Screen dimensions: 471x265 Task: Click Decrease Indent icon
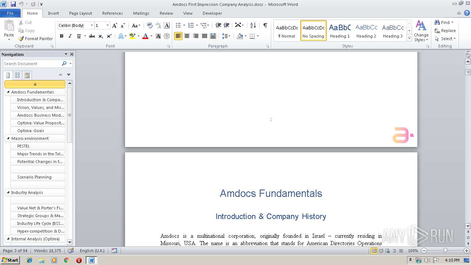218,25
